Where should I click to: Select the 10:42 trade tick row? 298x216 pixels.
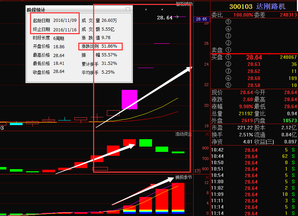point(254,150)
